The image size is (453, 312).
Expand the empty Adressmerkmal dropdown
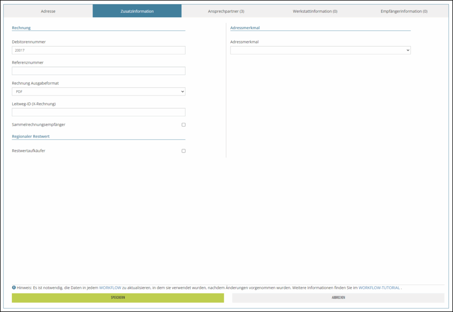coord(320,50)
